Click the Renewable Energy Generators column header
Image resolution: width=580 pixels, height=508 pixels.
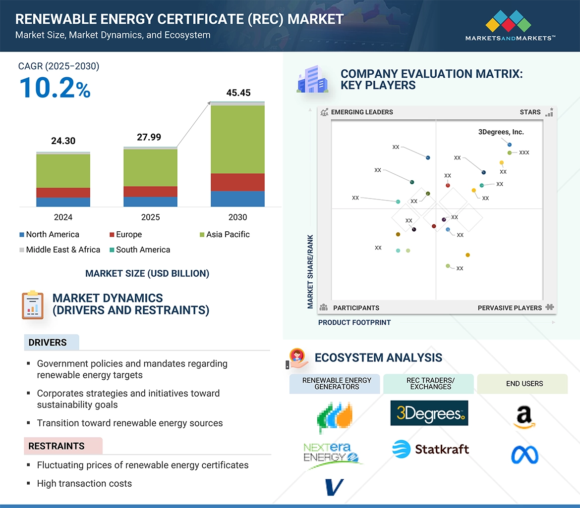pyautogui.click(x=336, y=384)
